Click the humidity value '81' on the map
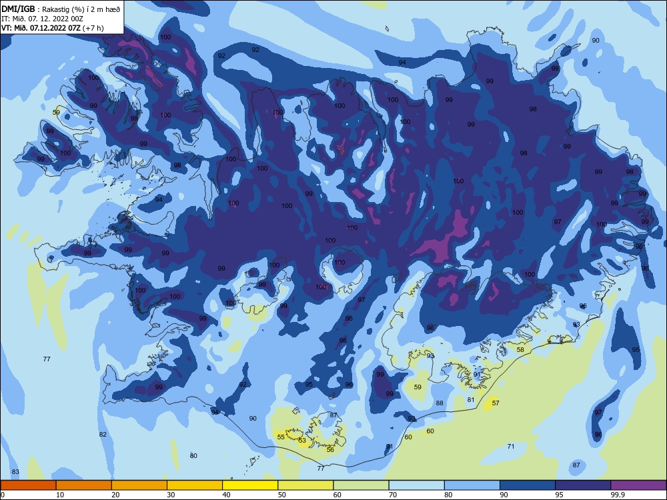The image size is (667, 500). (470, 399)
